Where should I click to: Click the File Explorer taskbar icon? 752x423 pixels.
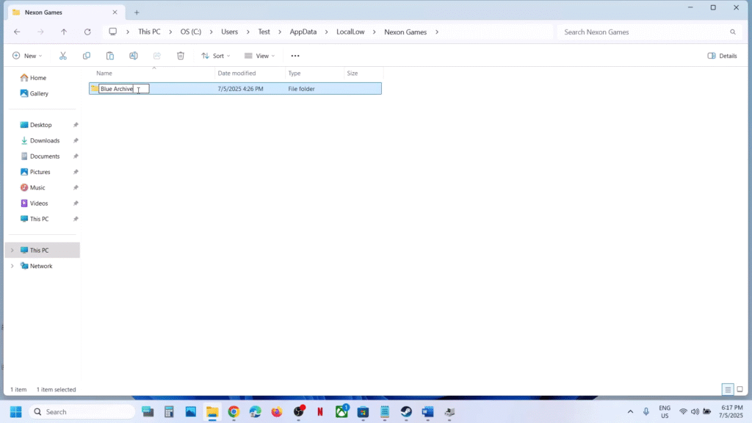click(212, 411)
